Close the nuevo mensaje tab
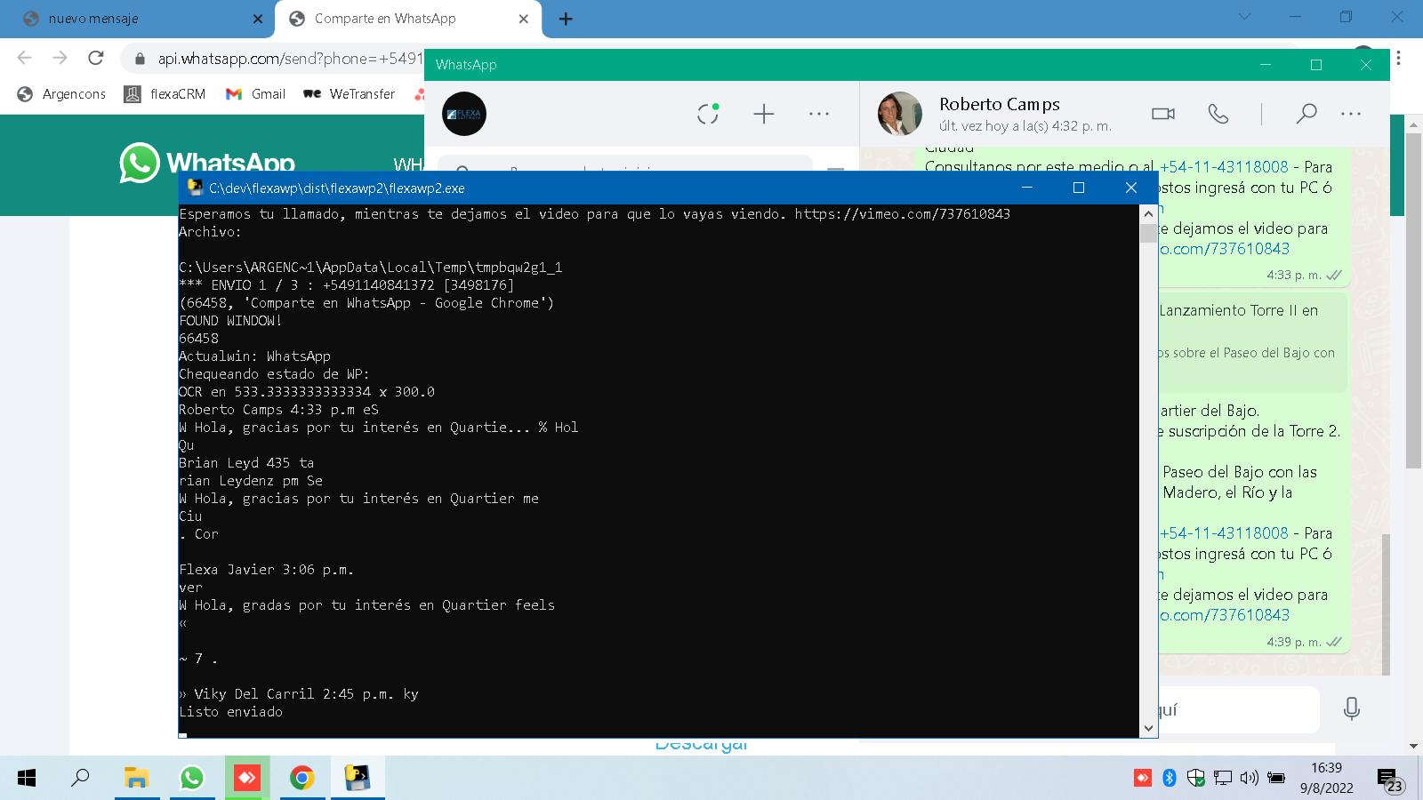Viewport: 1423px width, 800px height. (258, 19)
